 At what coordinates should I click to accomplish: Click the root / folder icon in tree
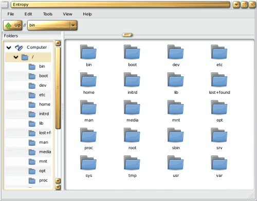(x=25, y=57)
